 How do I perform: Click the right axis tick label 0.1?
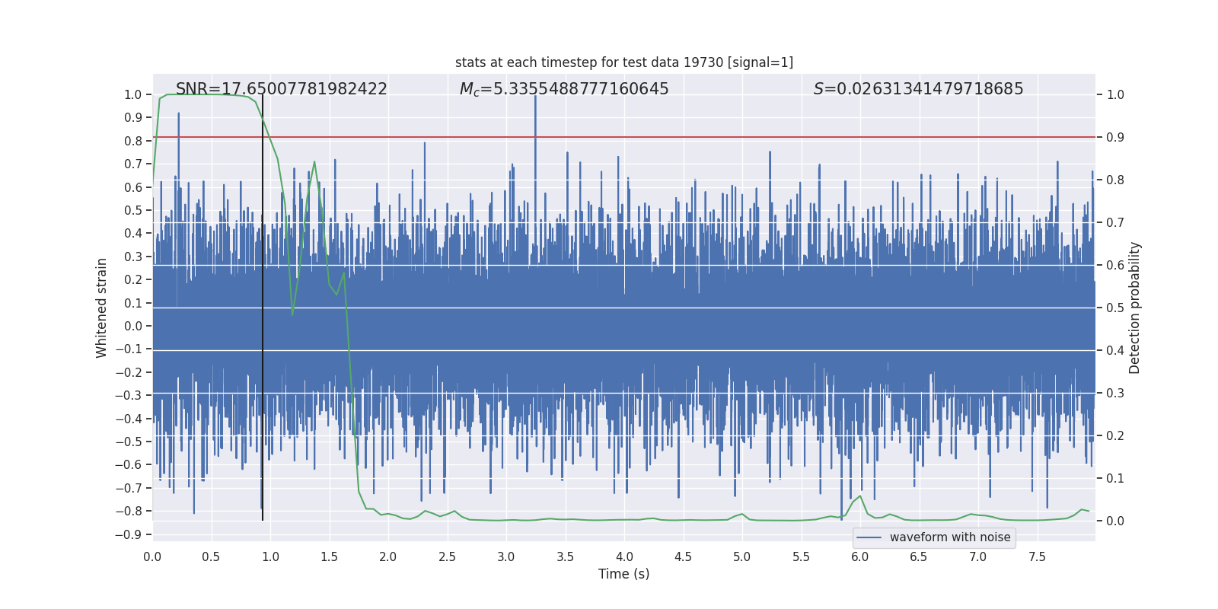coord(1115,479)
